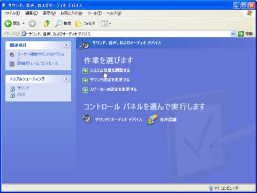Open the File menu
This screenshot has height=193, width=257.
(x=12, y=13)
